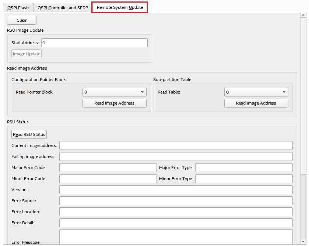Open the QSPI Controller and SFDP tab
The width and height of the screenshot is (309, 246).
63,8
